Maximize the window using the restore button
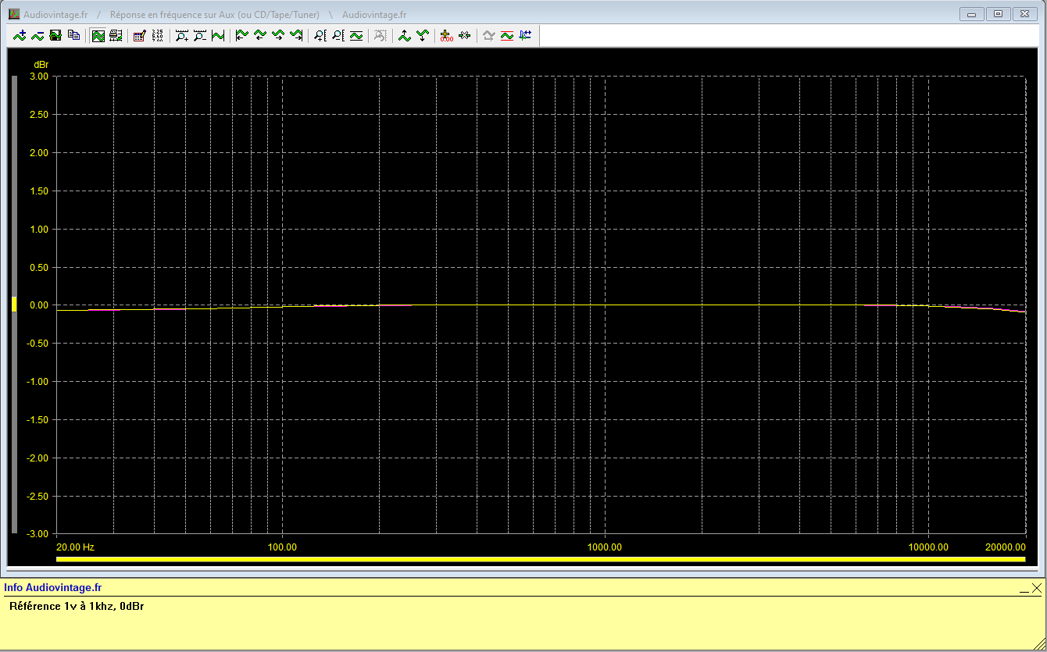This screenshot has height=652, width=1047. pyautogui.click(x=998, y=14)
